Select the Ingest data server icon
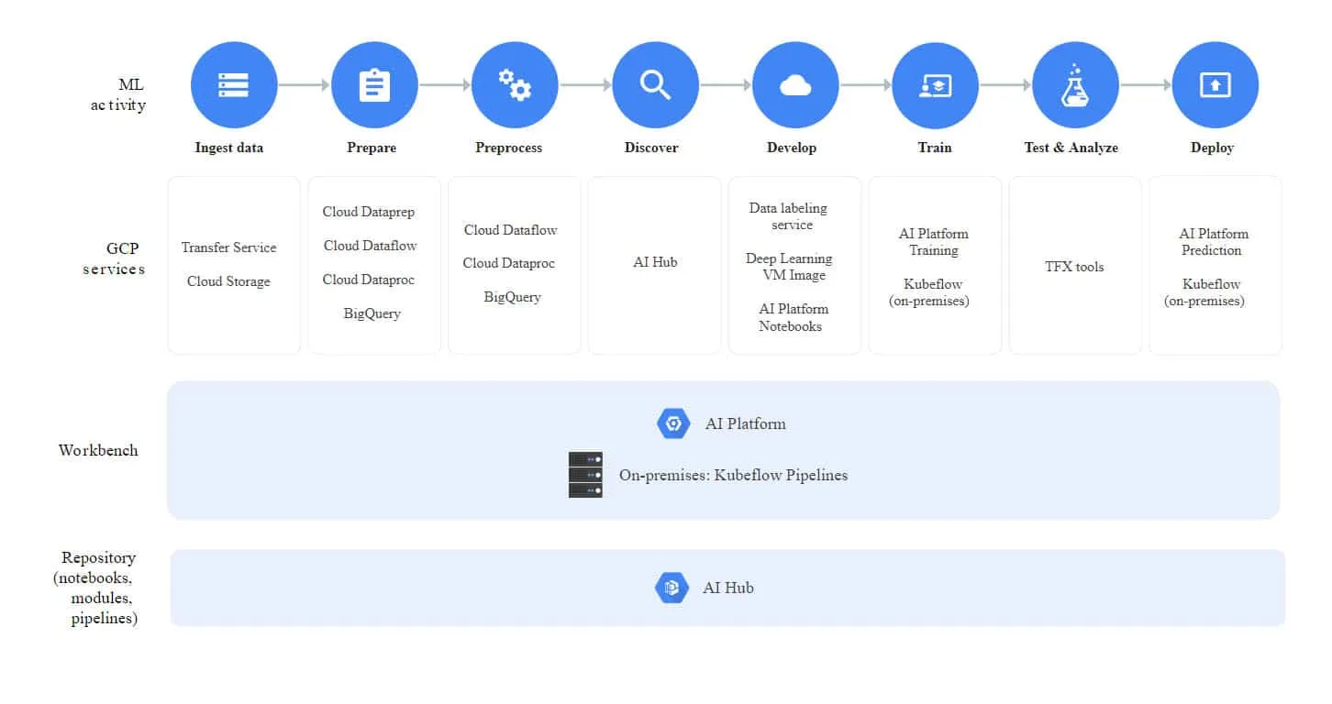The width and height of the screenshot is (1332, 704). (x=233, y=83)
